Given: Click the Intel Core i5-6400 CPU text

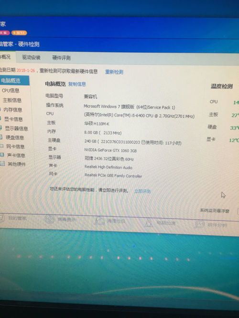Looking at the screenshot, I should [x=139, y=115].
